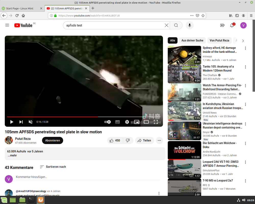
Task: Clear the search text with the X
Action: point(166,25)
